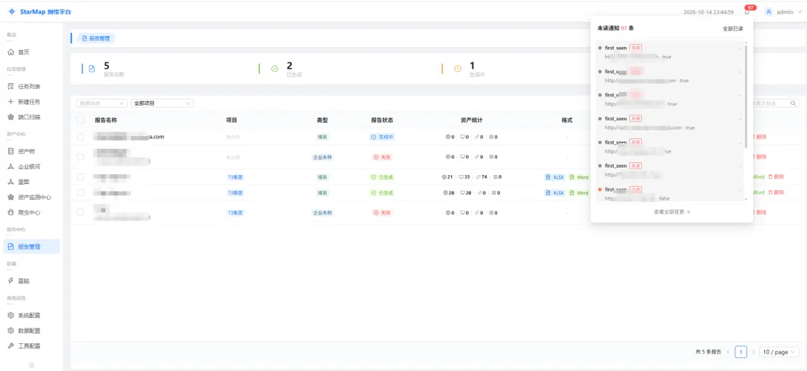Click the 生成中 status tag in table
Viewport: 807px width, 371px height.
click(x=383, y=137)
